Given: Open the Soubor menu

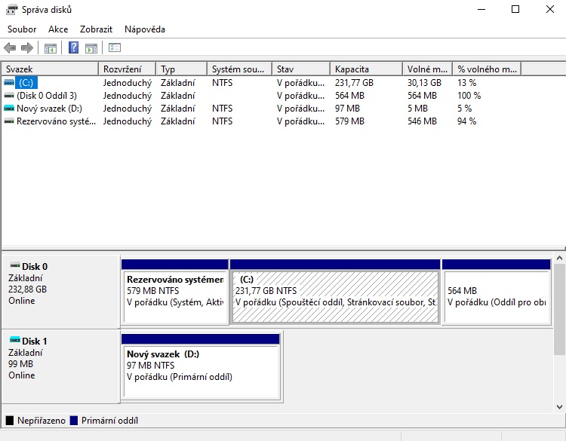Looking at the screenshot, I should [x=22, y=29].
